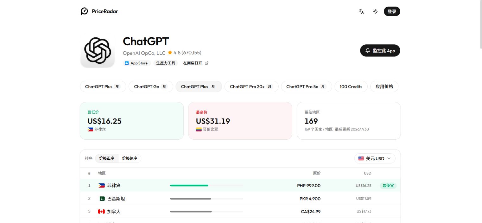Click the Philippines flag in row 1
Image resolution: width=482 pixels, height=223 pixels.
(x=101, y=186)
